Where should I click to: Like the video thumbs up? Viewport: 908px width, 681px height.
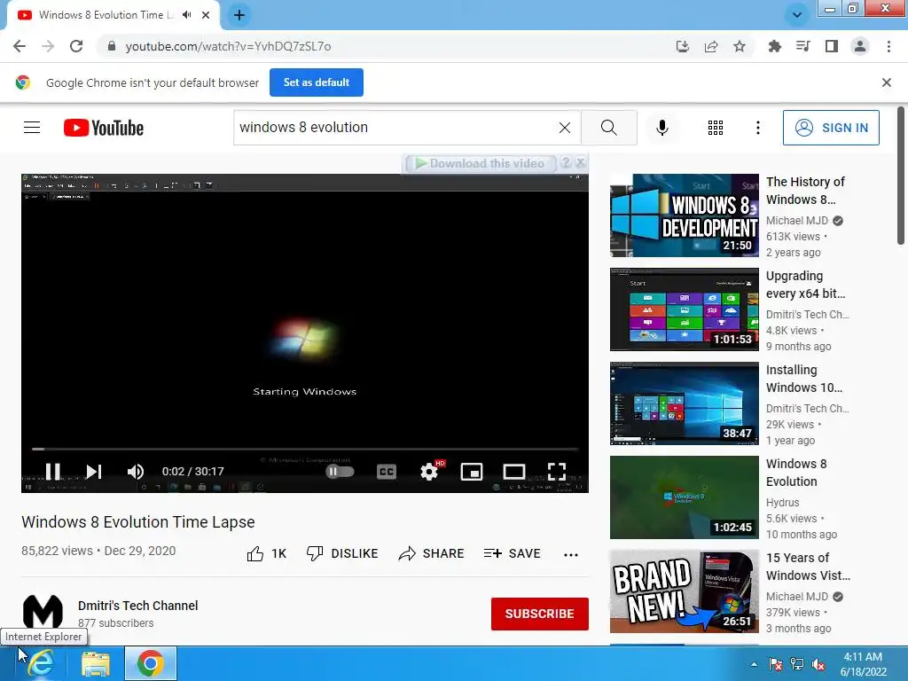click(266, 554)
